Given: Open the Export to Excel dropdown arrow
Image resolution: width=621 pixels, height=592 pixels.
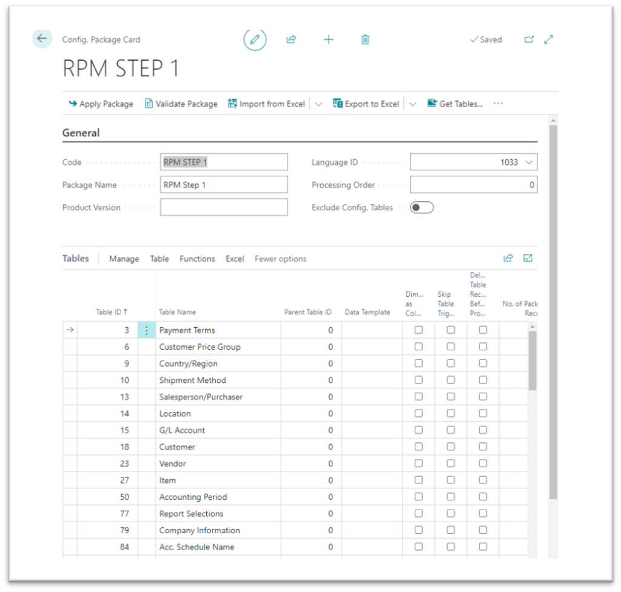Looking at the screenshot, I should click(412, 104).
